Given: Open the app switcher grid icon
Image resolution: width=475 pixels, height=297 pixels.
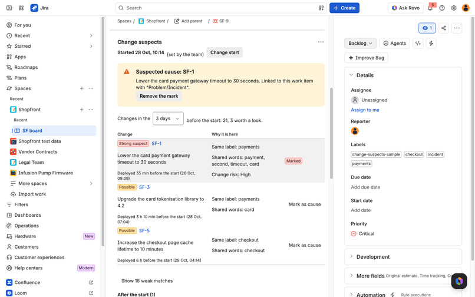Looking at the screenshot, I should (x=21, y=8).
